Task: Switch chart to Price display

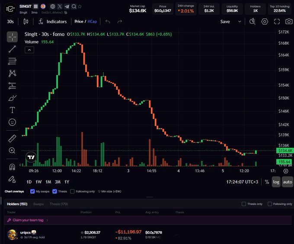Action: coord(79,22)
